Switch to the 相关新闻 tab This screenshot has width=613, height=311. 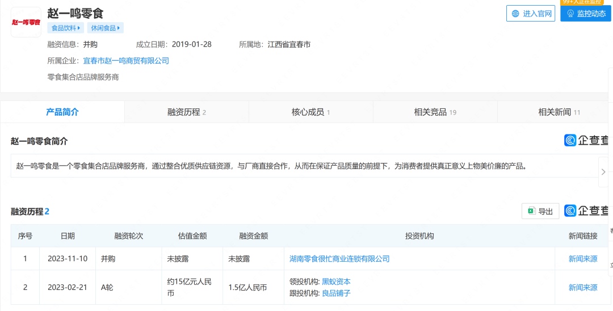click(x=555, y=112)
